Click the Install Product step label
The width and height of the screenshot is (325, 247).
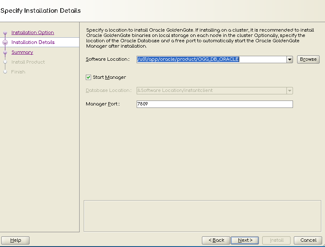click(28, 62)
